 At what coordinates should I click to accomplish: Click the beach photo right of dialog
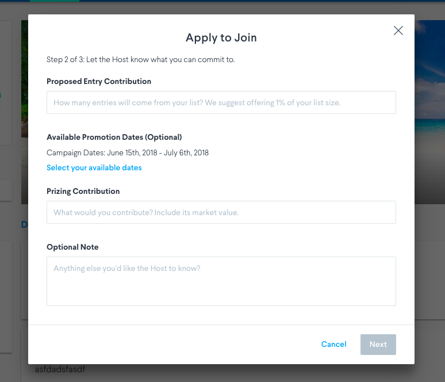click(x=429, y=112)
